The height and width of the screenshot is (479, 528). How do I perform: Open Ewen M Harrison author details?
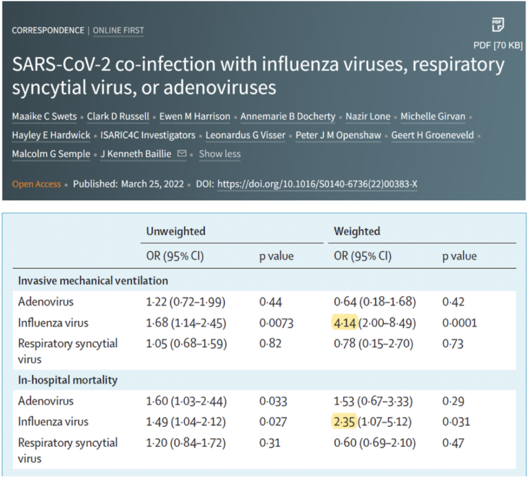click(x=195, y=117)
